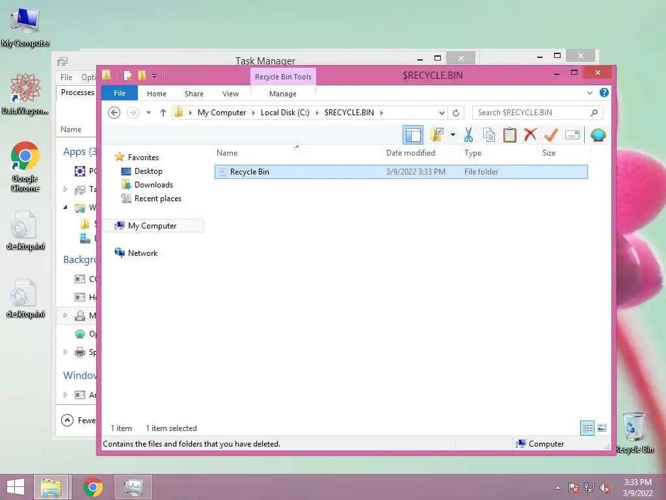666x500 pixels.
Task: Click the search magnifier icon
Action: [594, 113]
